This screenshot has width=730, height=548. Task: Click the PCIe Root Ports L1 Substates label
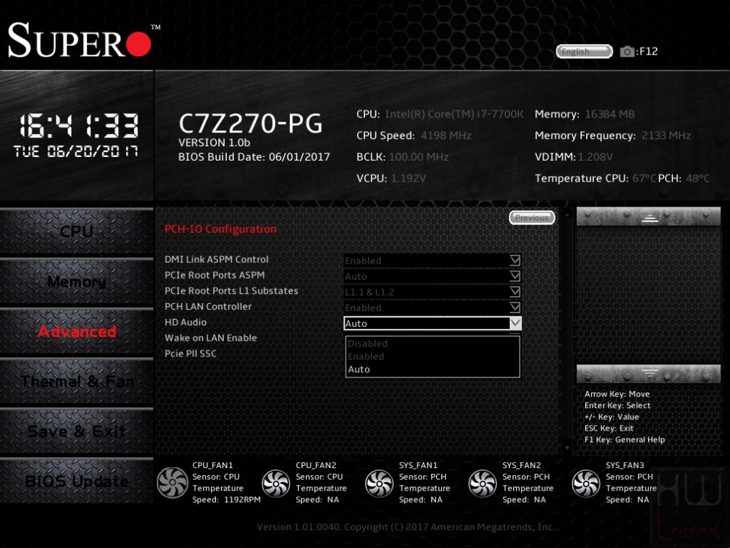pos(231,290)
